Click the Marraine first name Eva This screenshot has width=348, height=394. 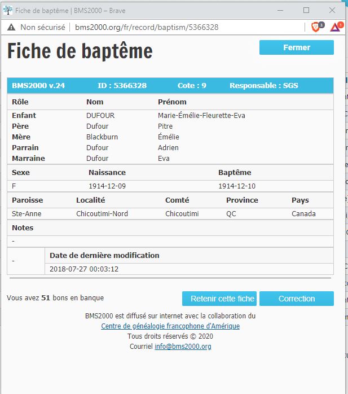point(164,158)
